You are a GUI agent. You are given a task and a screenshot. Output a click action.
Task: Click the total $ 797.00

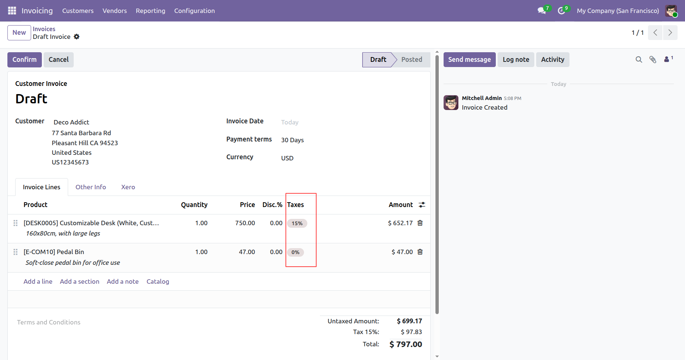coord(406,344)
